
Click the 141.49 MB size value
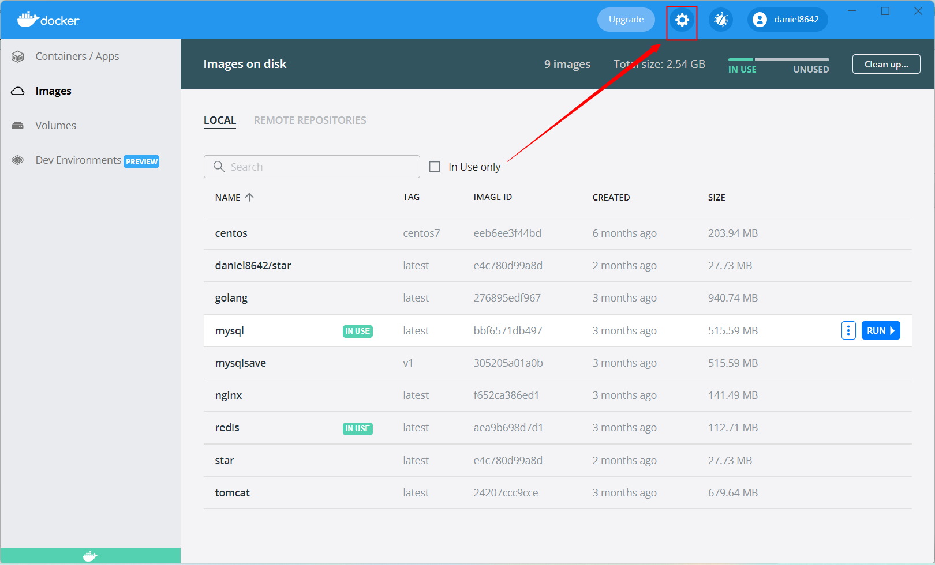(733, 395)
